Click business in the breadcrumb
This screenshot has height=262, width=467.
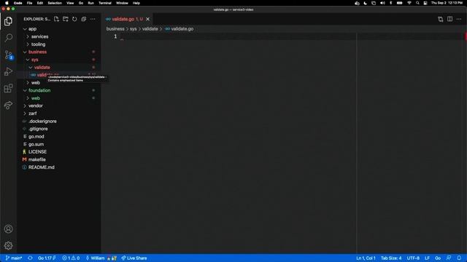tap(115, 29)
